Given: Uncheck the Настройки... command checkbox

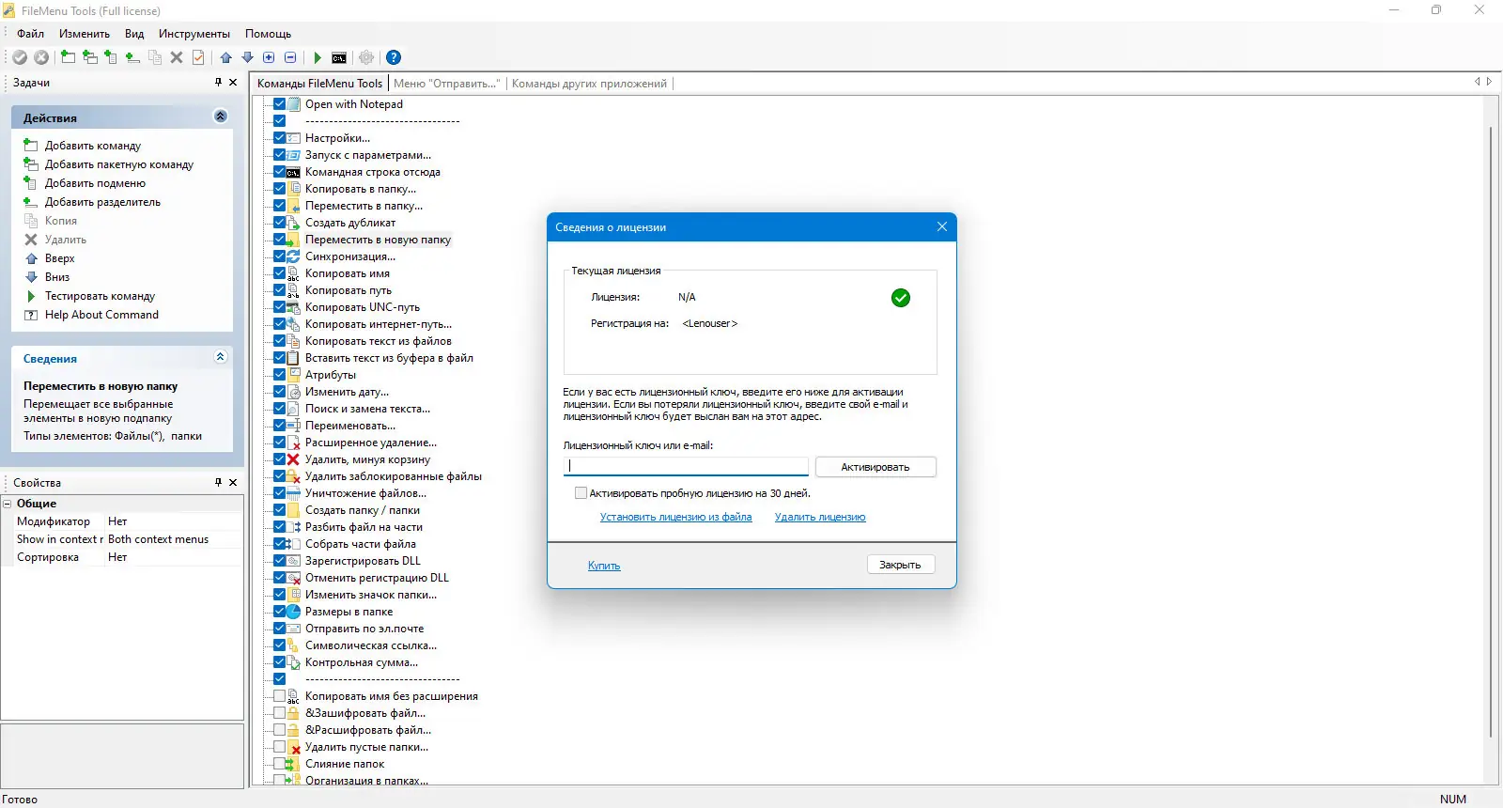Looking at the screenshot, I should [279, 138].
